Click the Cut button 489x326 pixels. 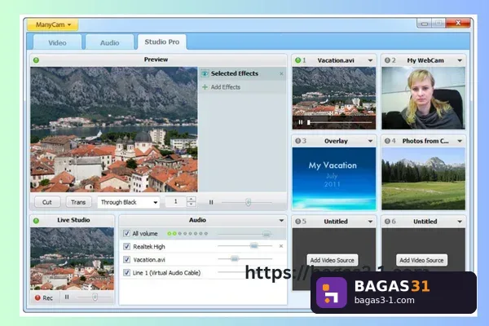pos(47,202)
